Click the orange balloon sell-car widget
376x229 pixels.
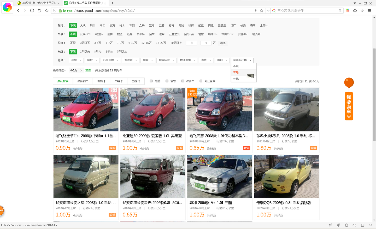tap(349, 99)
